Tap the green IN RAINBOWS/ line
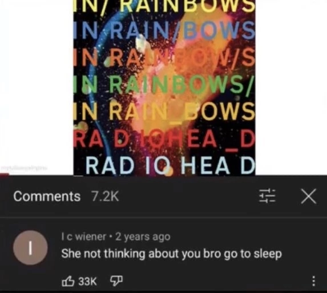 click(163, 85)
